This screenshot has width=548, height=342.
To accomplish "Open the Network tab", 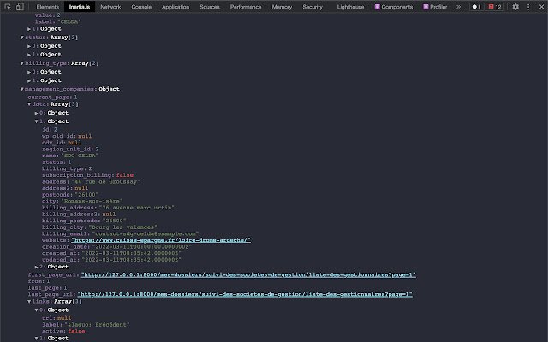I will 110,7.
